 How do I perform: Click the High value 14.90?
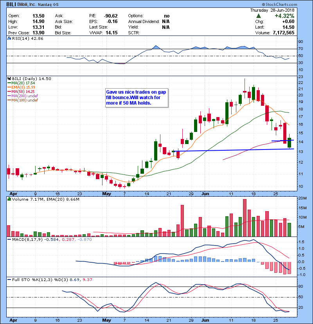(x=38, y=21)
